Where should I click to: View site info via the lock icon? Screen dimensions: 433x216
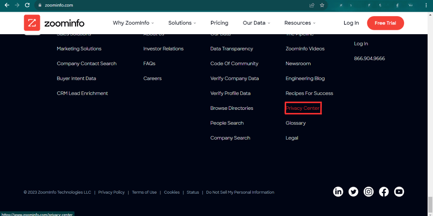pos(40,5)
